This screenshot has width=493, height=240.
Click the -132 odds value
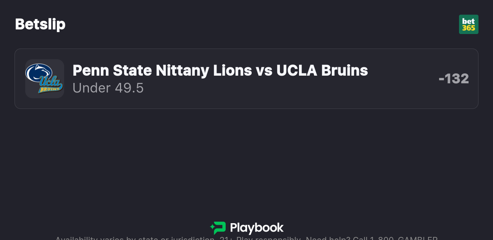(454, 79)
